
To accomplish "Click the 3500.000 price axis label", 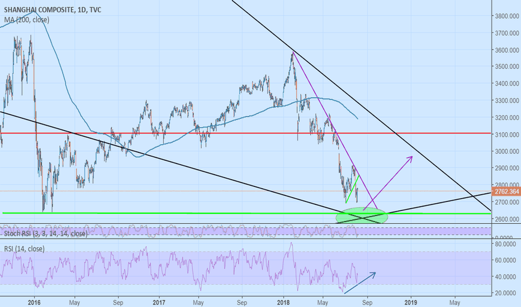I will (506, 67).
